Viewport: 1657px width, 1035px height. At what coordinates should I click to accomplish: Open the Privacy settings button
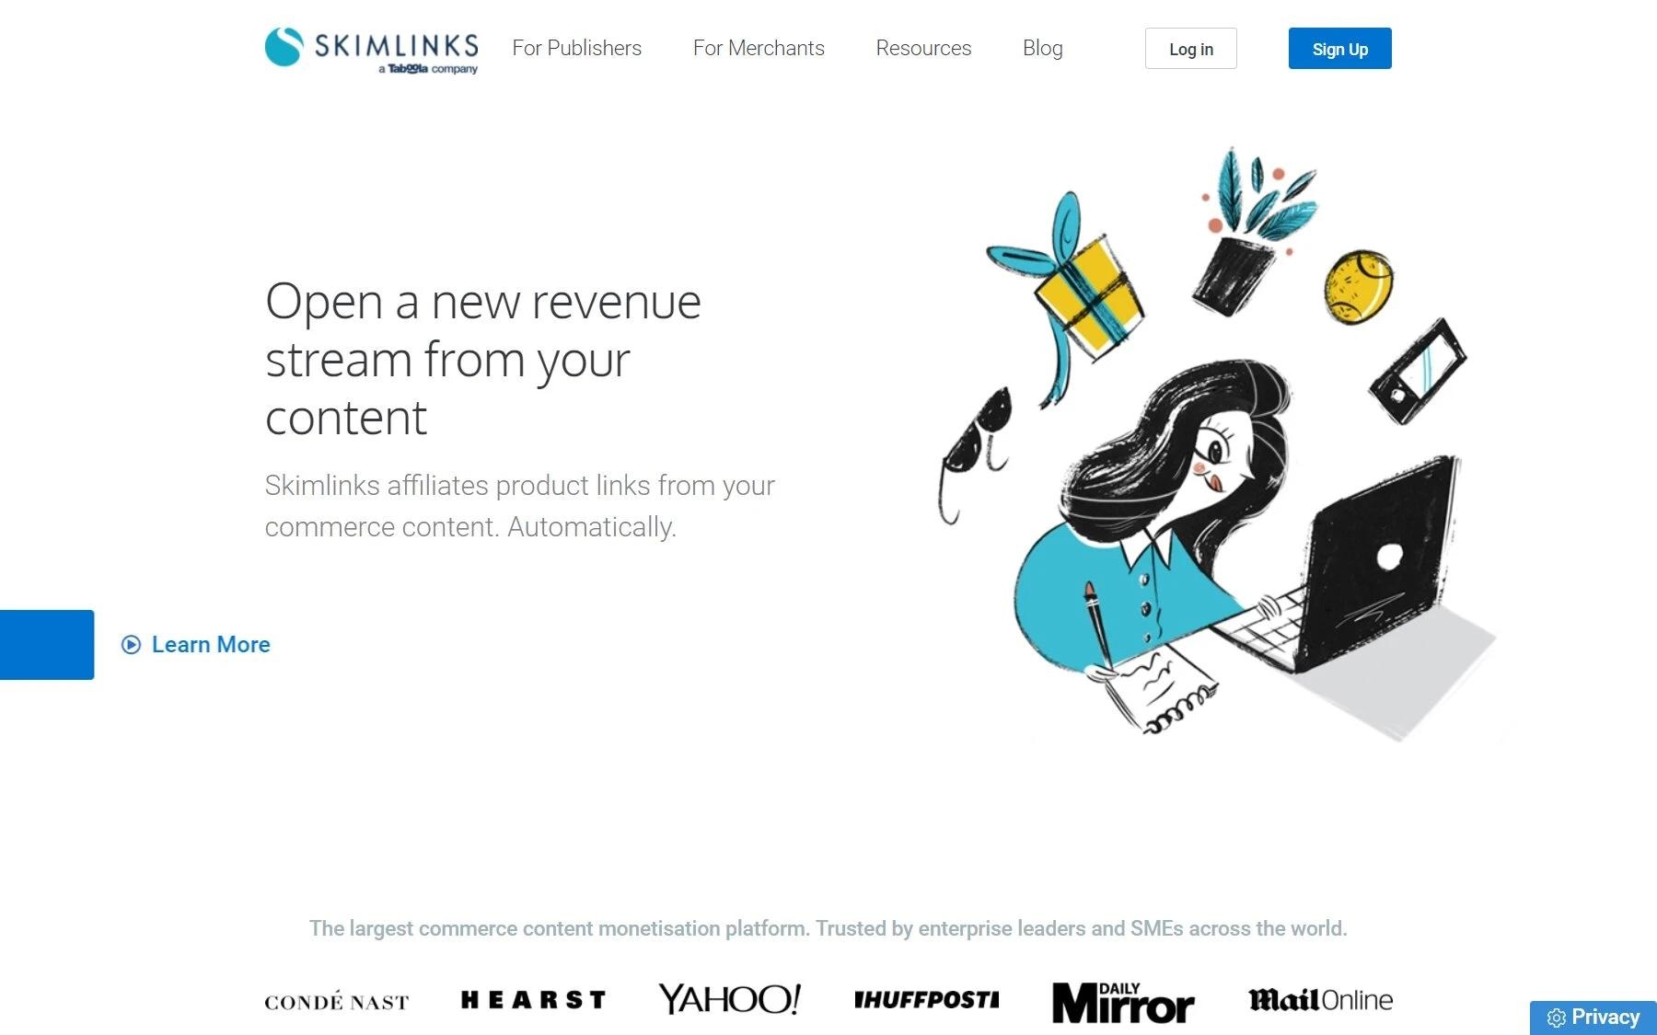pyautogui.click(x=1593, y=1018)
